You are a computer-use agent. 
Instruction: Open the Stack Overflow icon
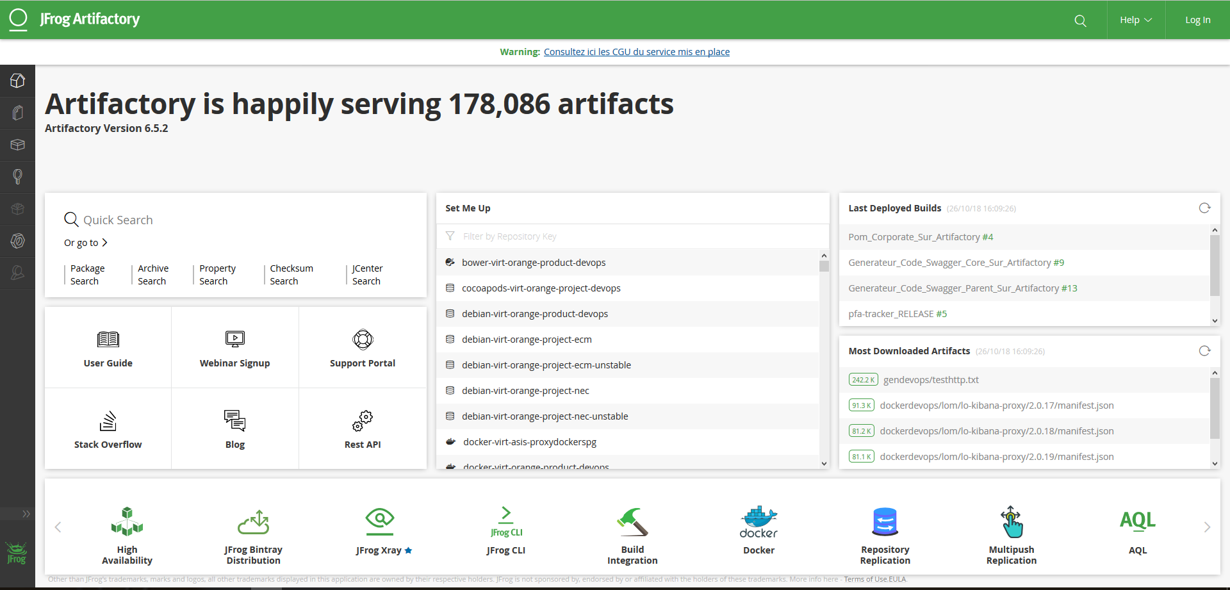coord(108,421)
